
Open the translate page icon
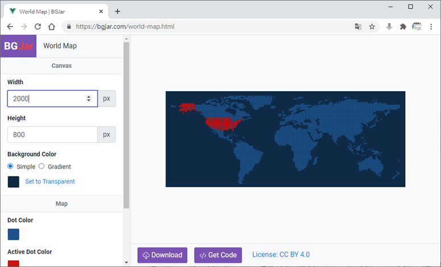(358, 27)
